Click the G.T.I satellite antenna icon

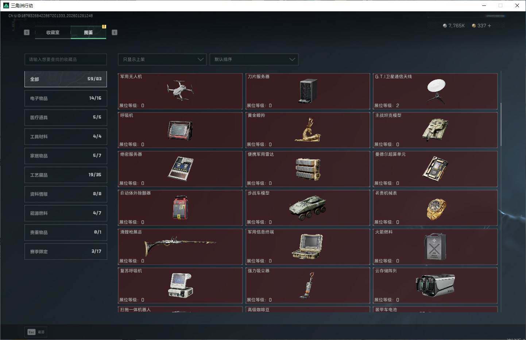pos(436,90)
